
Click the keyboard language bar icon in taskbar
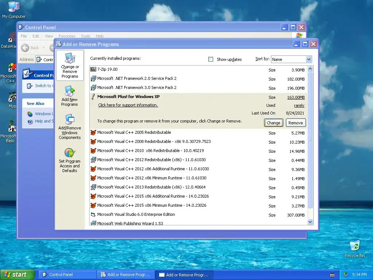pos(332,275)
